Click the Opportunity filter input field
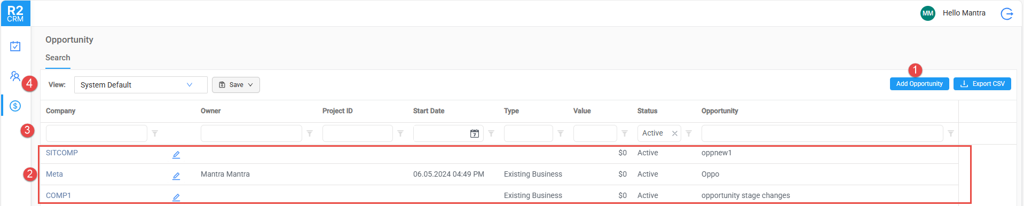The width and height of the screenshot is (1024, 206). pos(822,133)
